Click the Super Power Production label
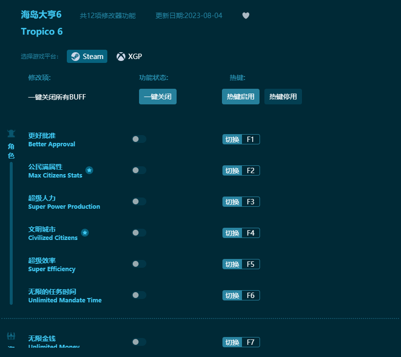 point(64,207)
